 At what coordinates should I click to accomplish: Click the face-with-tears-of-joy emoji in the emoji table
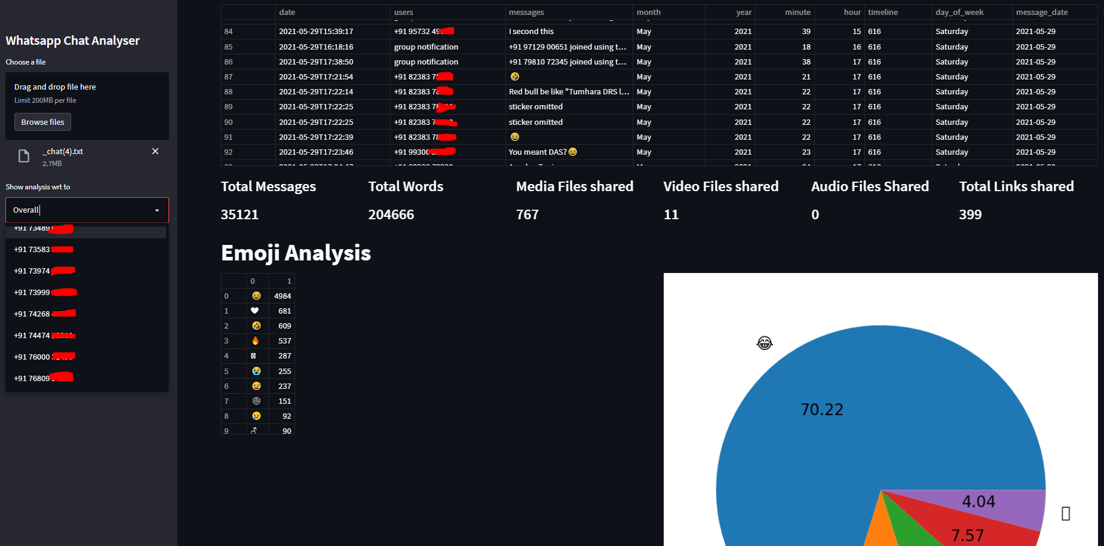click(x=256, y=295)
